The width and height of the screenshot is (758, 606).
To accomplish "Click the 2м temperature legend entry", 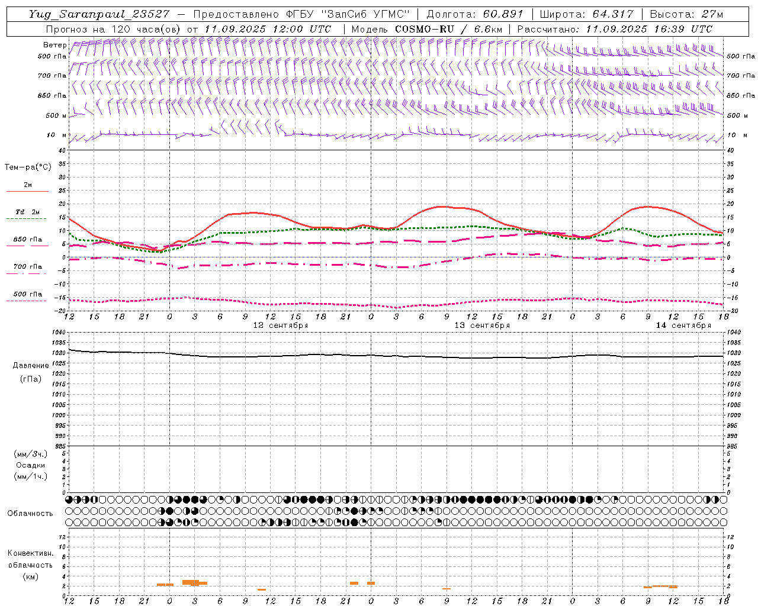I will coord(28,185).
